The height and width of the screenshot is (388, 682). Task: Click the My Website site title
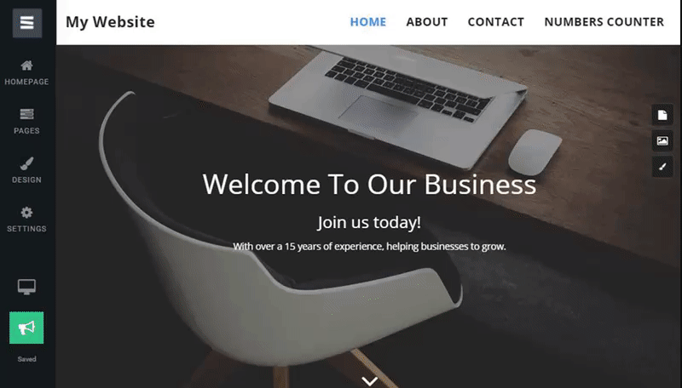coord(110,22)
